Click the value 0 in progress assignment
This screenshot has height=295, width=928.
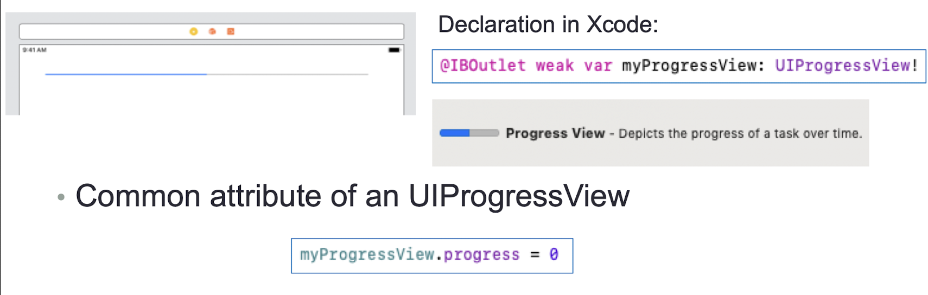coord(554,254)
